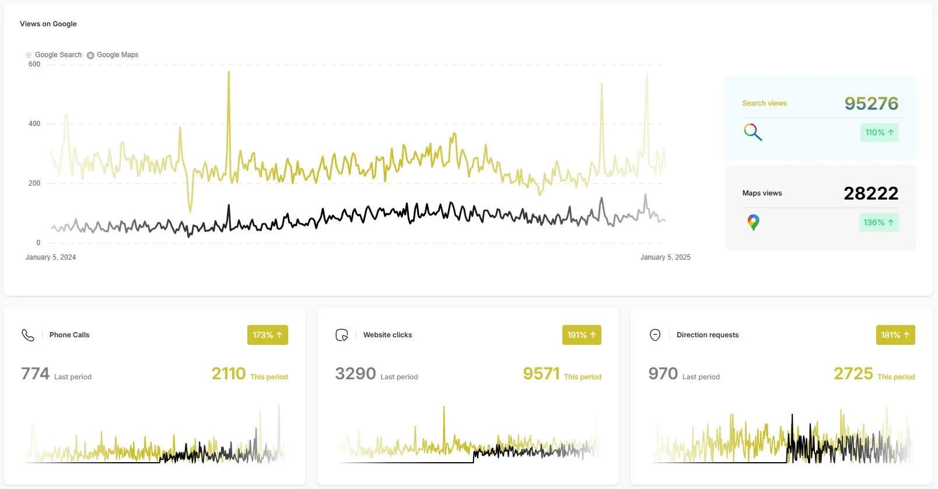Click the January 5, 2024 start date label
The width and height of the screenshot is (938, 489).
(51, 257)
